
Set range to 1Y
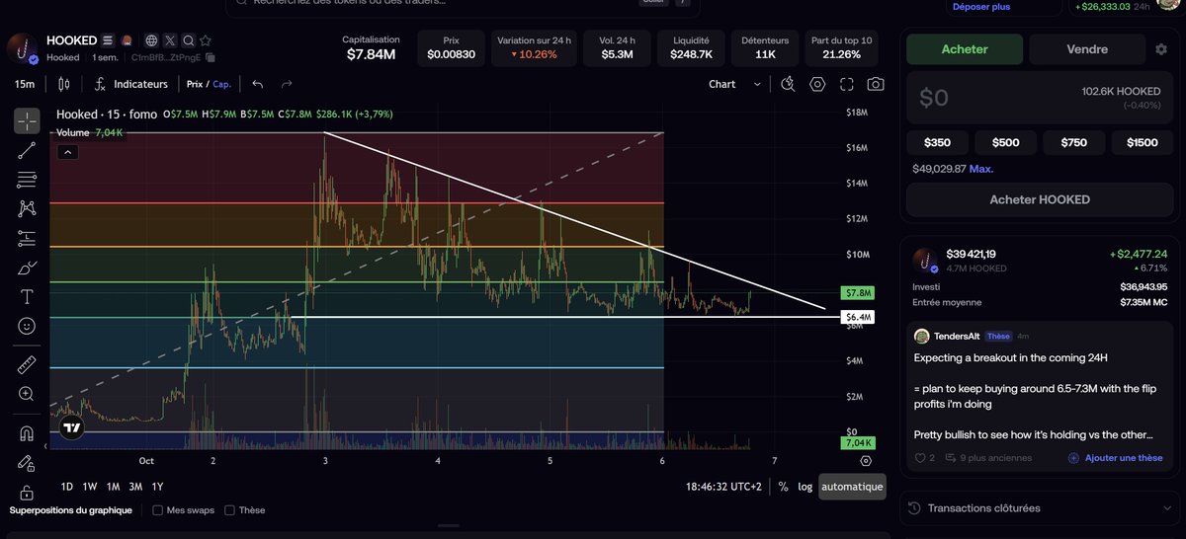click(157, 487)
